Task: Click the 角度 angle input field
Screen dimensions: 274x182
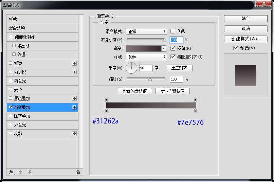Action: pos(146,68)
